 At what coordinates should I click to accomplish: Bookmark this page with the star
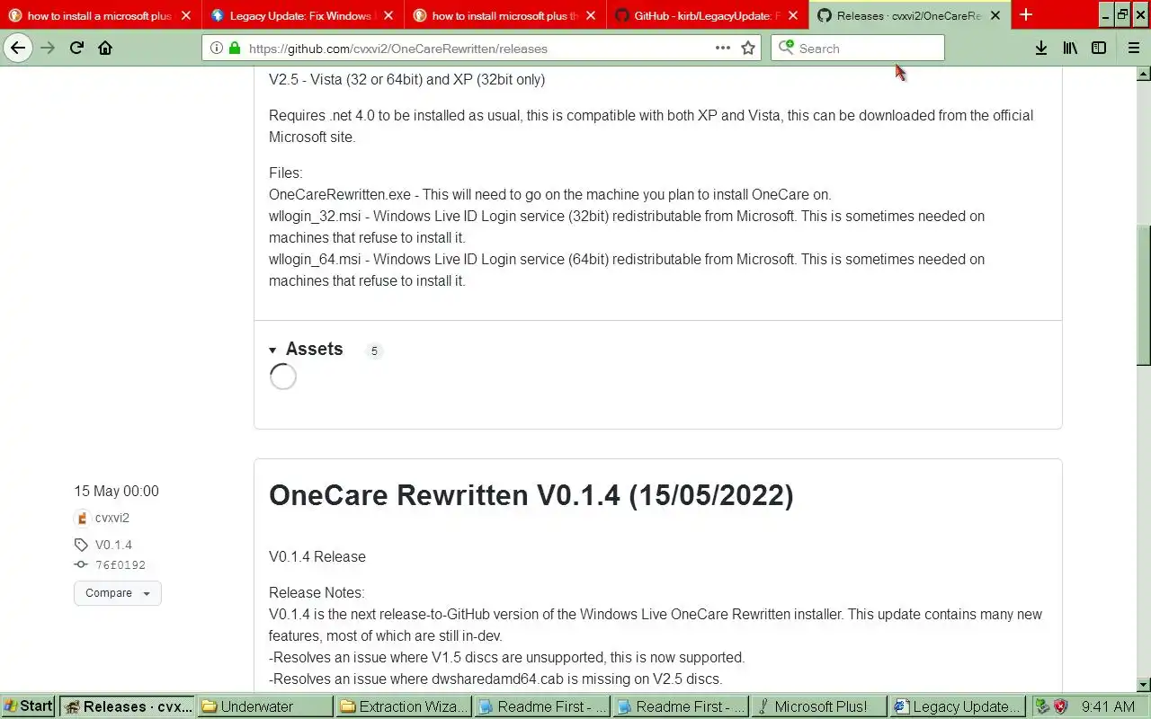(x=748, y=49)
